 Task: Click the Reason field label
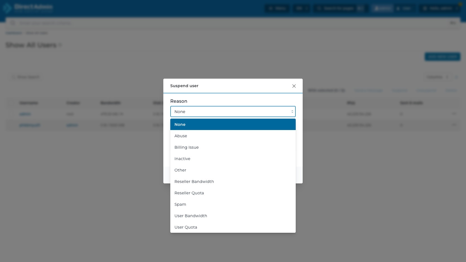pyautogui.click(x=179, y=101)
